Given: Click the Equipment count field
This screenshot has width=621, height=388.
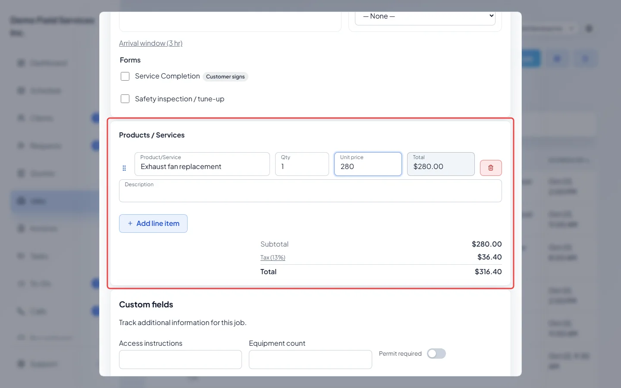Looking at the screenshot, I should click(x=310, y=360).
